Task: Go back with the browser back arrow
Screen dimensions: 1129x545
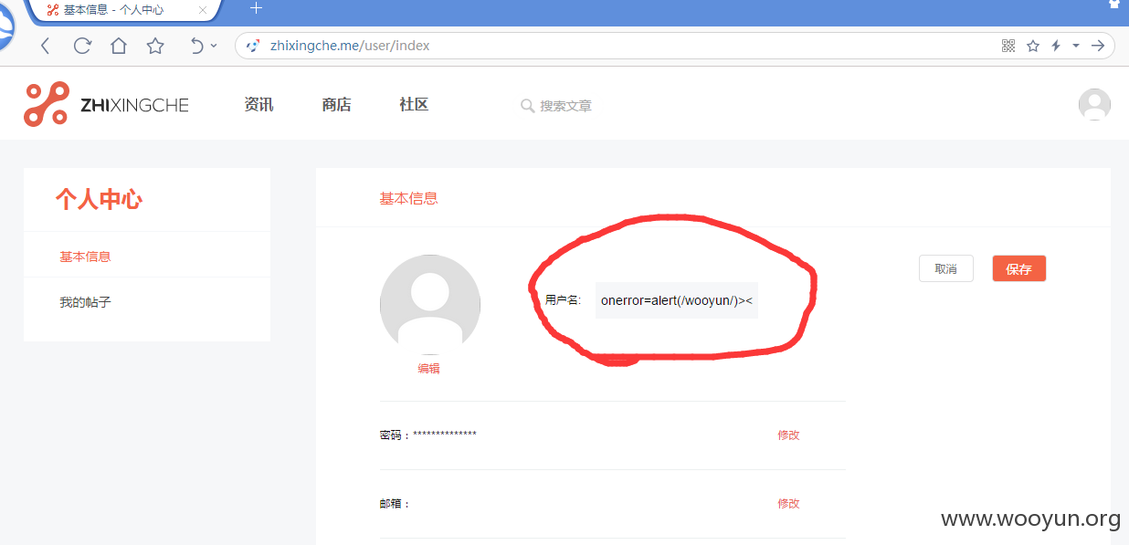Action: point(46,46)
